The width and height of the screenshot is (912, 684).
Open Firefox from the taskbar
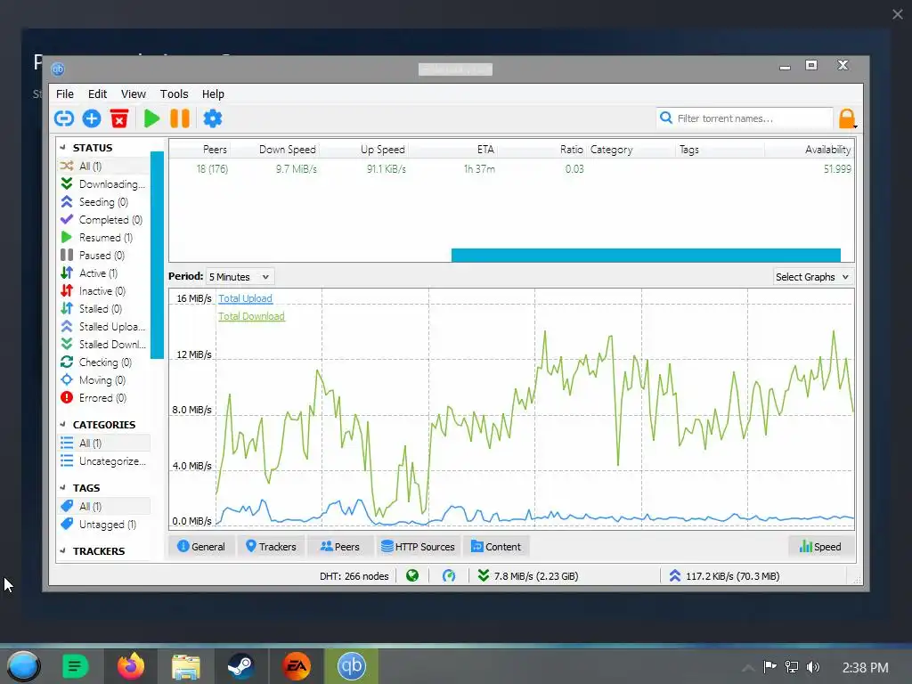[131, 666]
